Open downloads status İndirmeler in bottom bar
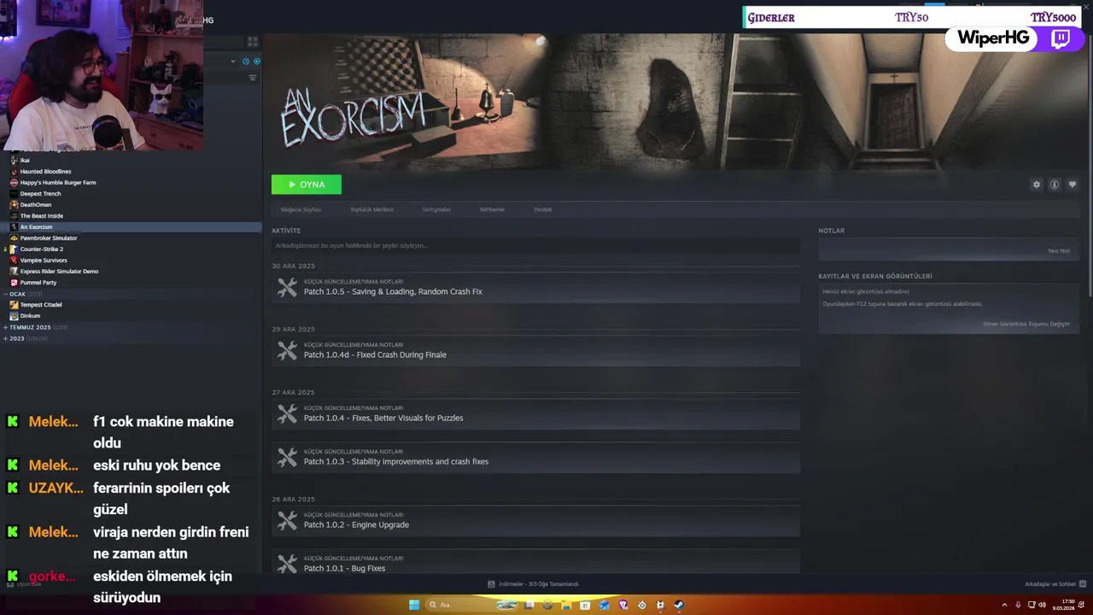Screen dimensions: 1093x615 point(533,584)
